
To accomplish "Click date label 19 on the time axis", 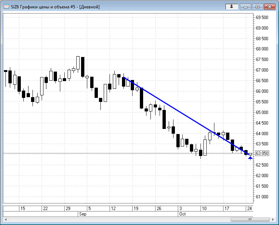I will click(136, 209).
